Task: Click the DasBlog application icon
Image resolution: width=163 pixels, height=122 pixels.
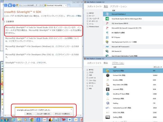Action: point(108,117)
